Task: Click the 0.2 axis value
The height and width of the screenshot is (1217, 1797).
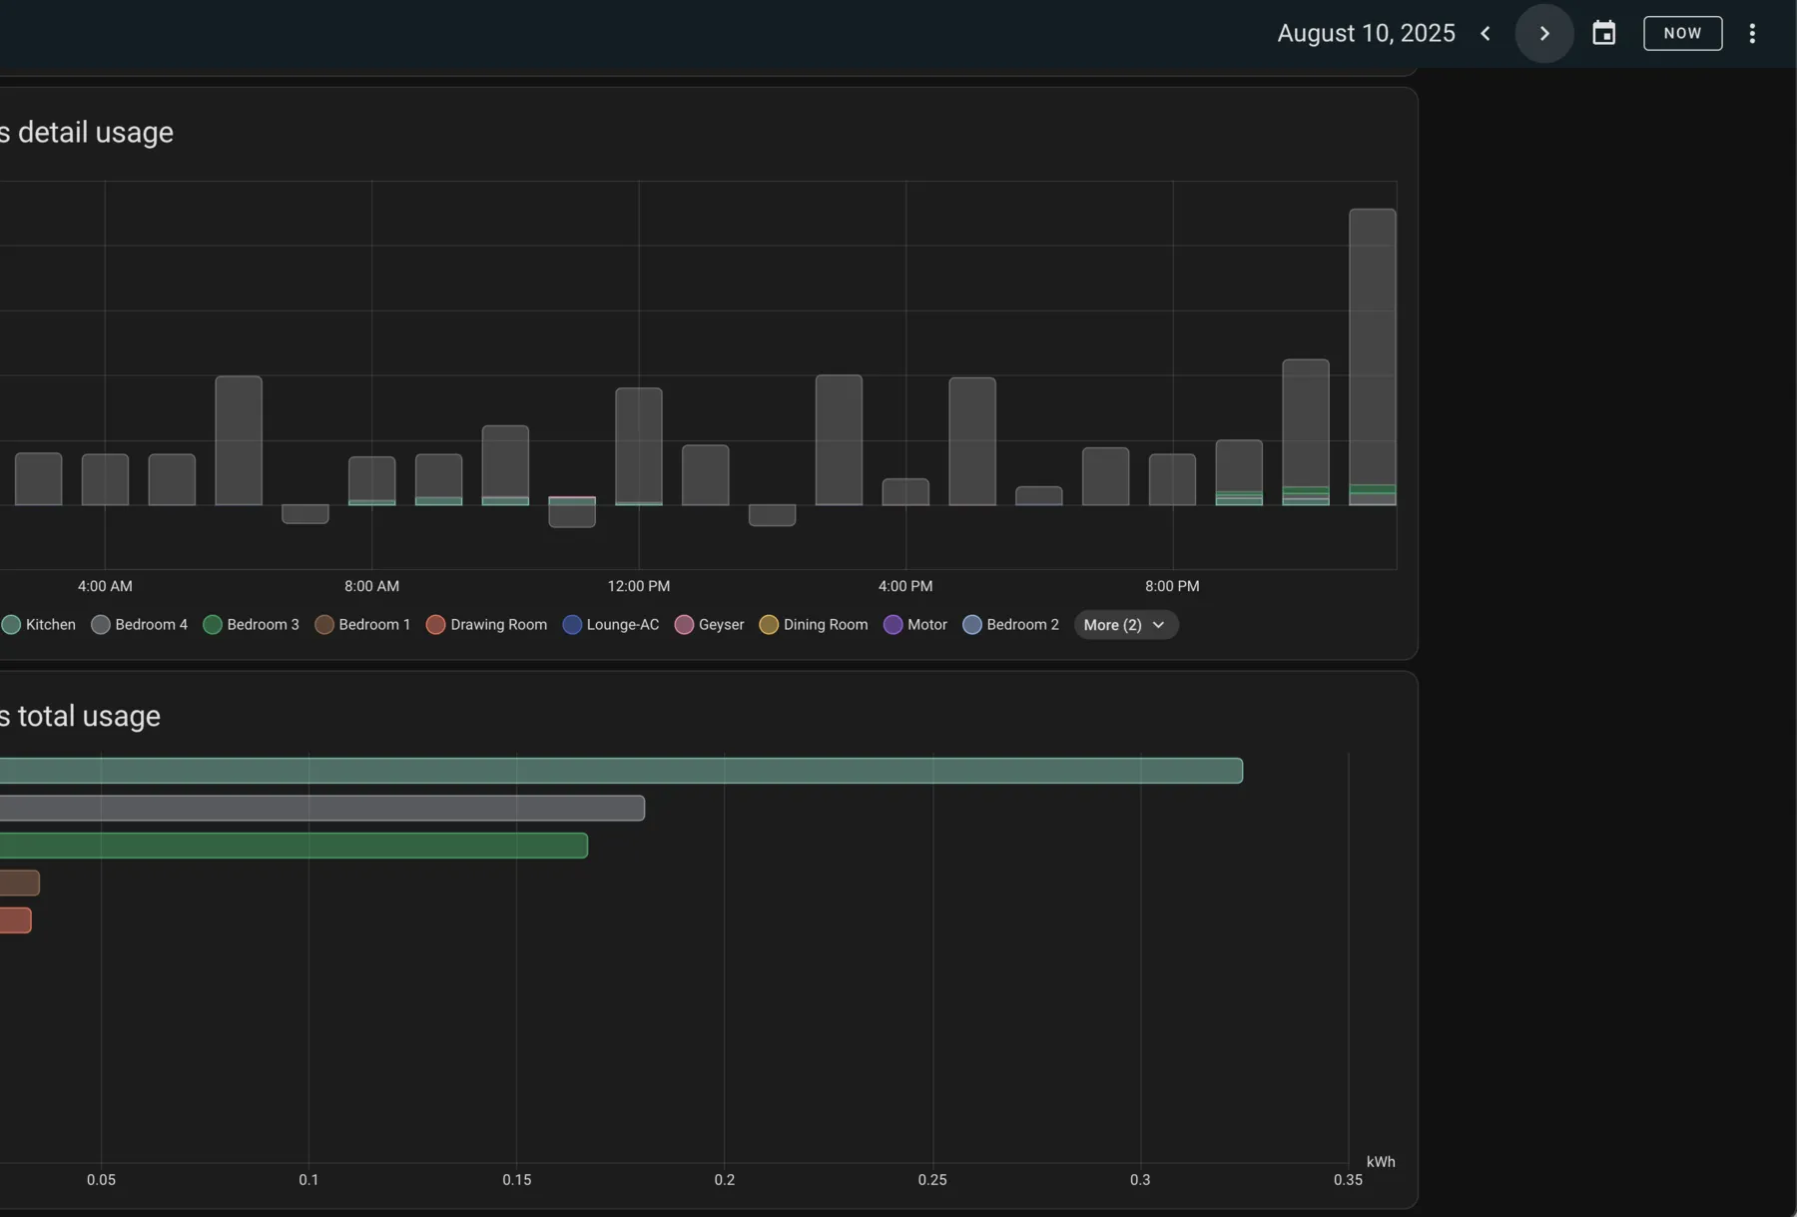Action: pyautogui.click(x=725, y=1180)
